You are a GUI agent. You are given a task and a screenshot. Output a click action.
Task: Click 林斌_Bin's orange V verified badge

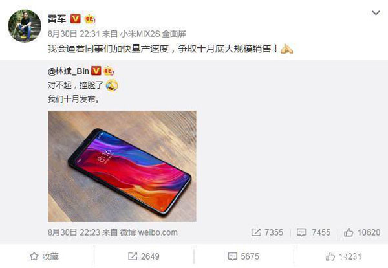(x=96, y=71)
